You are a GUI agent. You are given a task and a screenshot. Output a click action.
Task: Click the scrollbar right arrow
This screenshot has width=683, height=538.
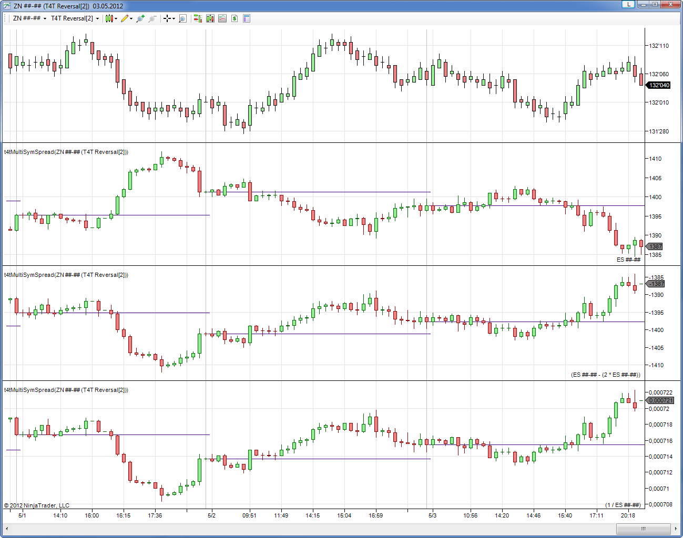point(676,529)
